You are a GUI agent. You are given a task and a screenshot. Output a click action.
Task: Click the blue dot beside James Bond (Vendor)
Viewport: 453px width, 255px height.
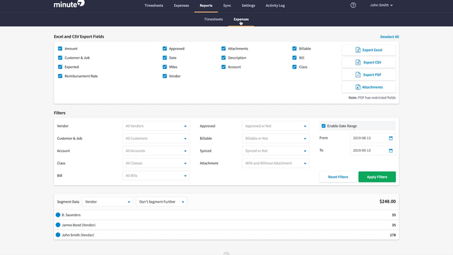pyautogui.click(x=58, y=225)
